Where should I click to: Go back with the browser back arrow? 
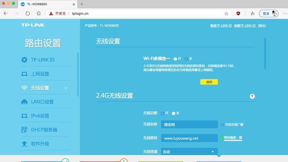(x=6, y=13)
